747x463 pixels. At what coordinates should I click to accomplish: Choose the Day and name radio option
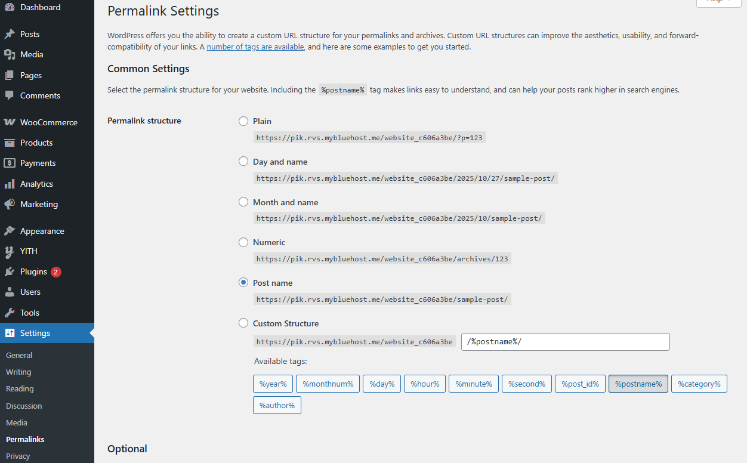pos(243,162)
